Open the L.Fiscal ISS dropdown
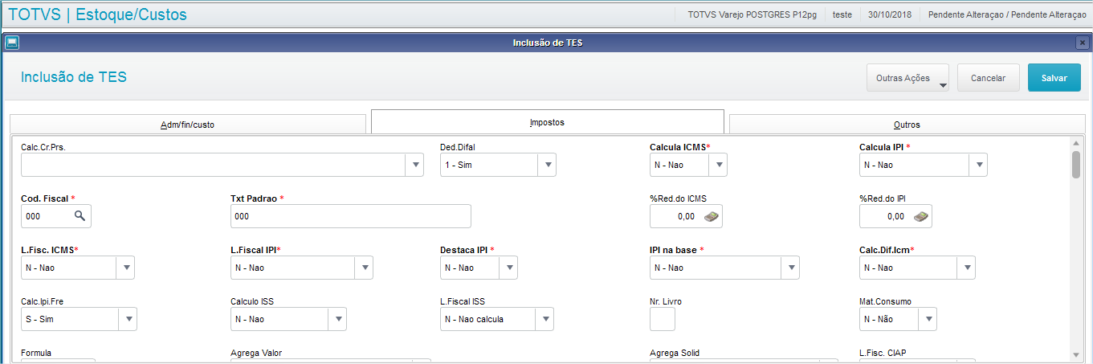Screen dimensions: 1093x364 [544, 319]
